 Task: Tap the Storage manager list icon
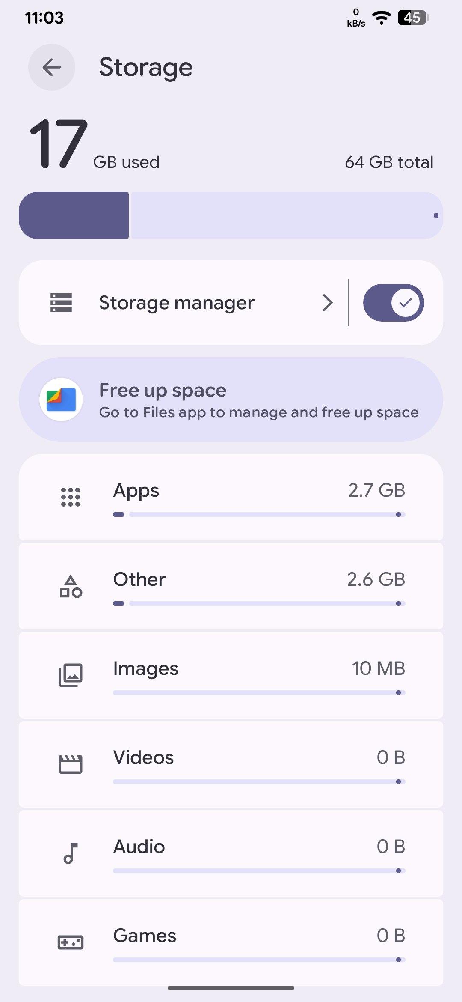tap(61, 303)
